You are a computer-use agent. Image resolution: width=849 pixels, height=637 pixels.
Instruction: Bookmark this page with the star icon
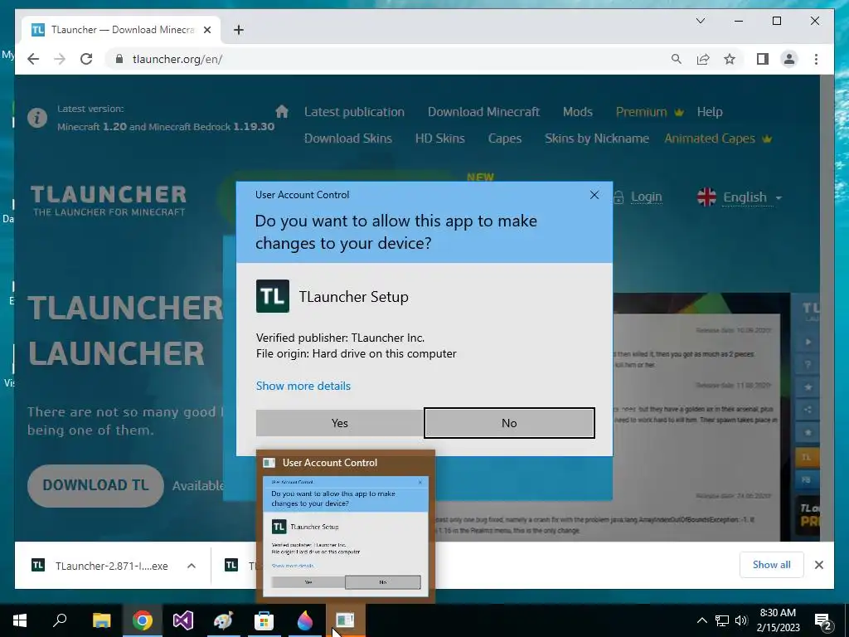click(x=730, y=59)
